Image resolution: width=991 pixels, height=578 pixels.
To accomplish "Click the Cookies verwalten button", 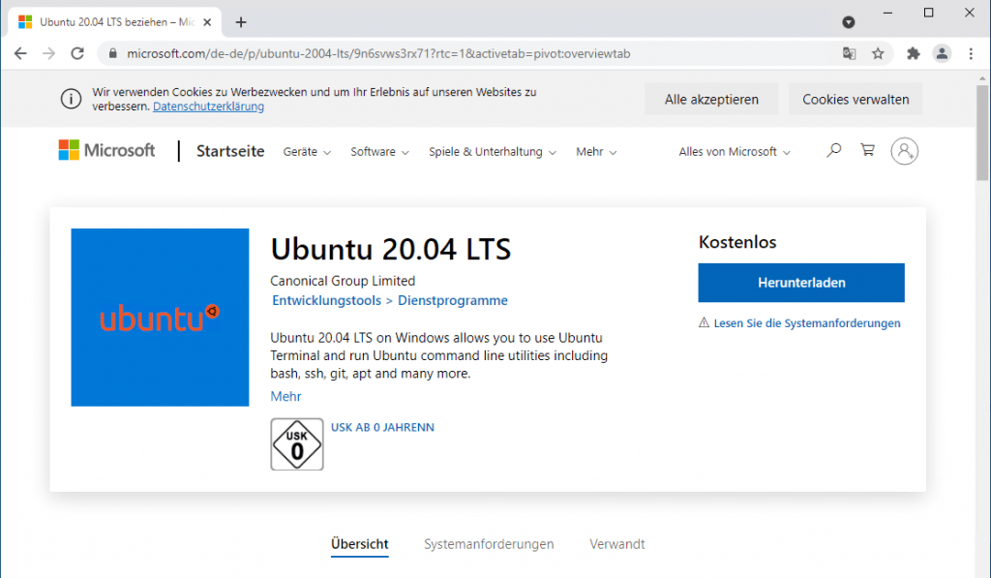I will pyautogui.click(x=856, y=100).
